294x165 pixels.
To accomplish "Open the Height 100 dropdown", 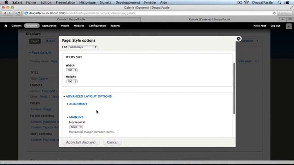I will 72,82.
